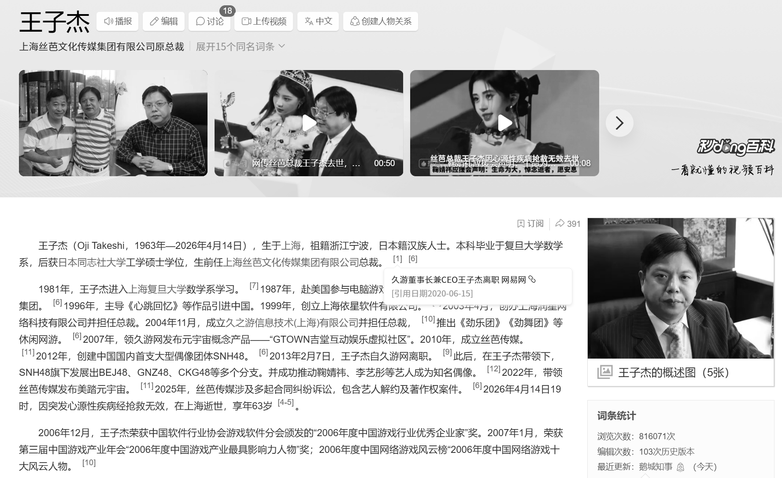Open the first photo of three men

pos(113,123)
